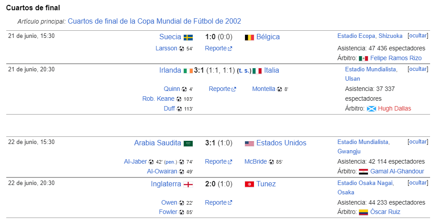Click the Mexico flag beside Felipe Ramos Rizo

pos(363,58)
